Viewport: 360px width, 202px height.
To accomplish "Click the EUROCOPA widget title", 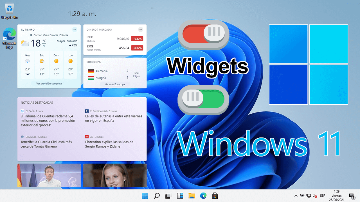I will point(94,62).
